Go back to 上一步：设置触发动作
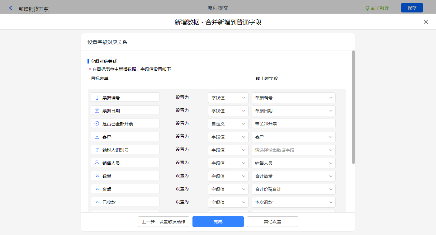Image resolution: width=436 pixels, height=235 pixels. (163, 222)
